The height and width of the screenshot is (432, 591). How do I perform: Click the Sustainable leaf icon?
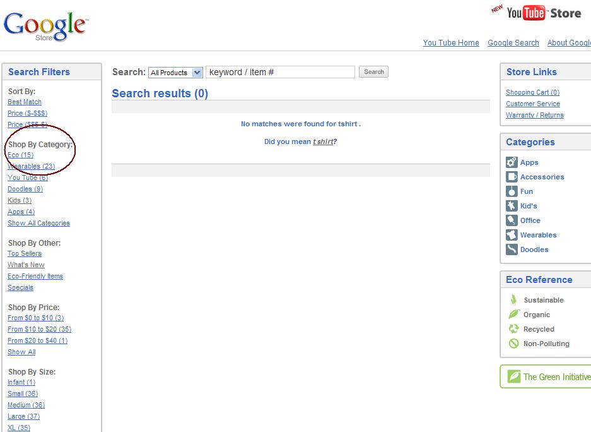pos(513,300)
